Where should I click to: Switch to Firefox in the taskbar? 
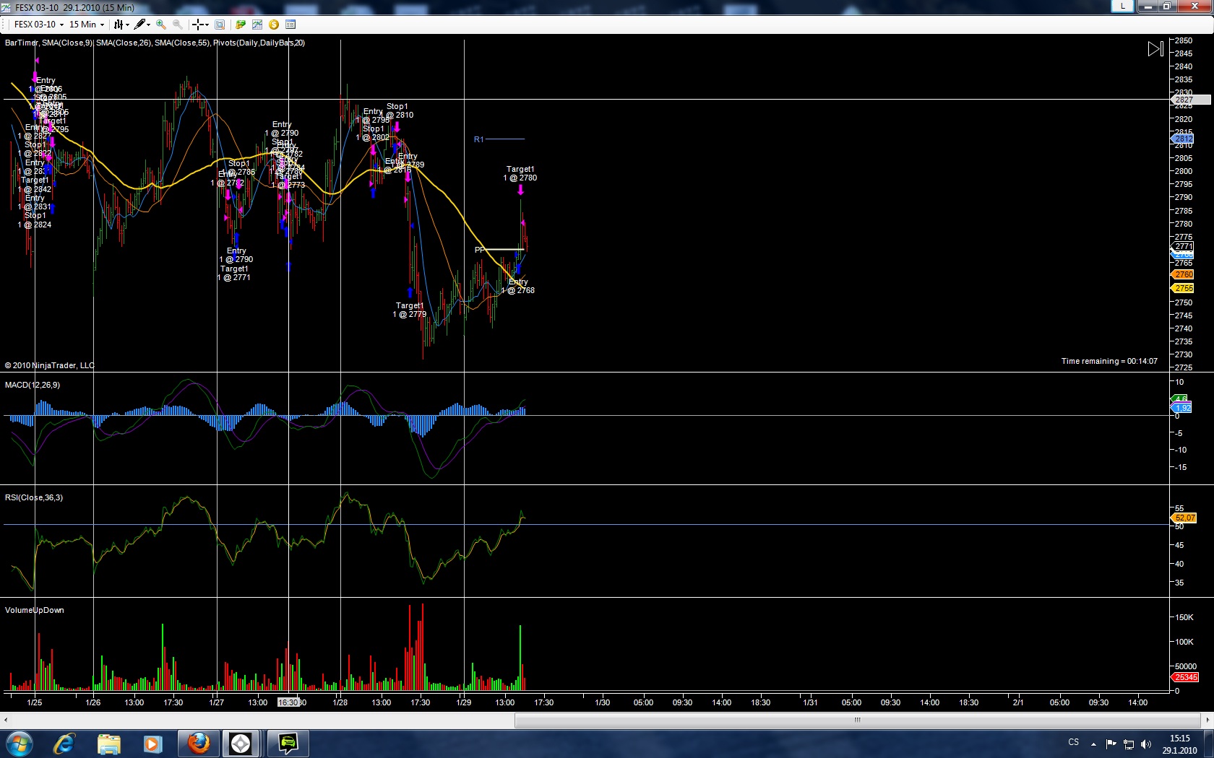198,744
